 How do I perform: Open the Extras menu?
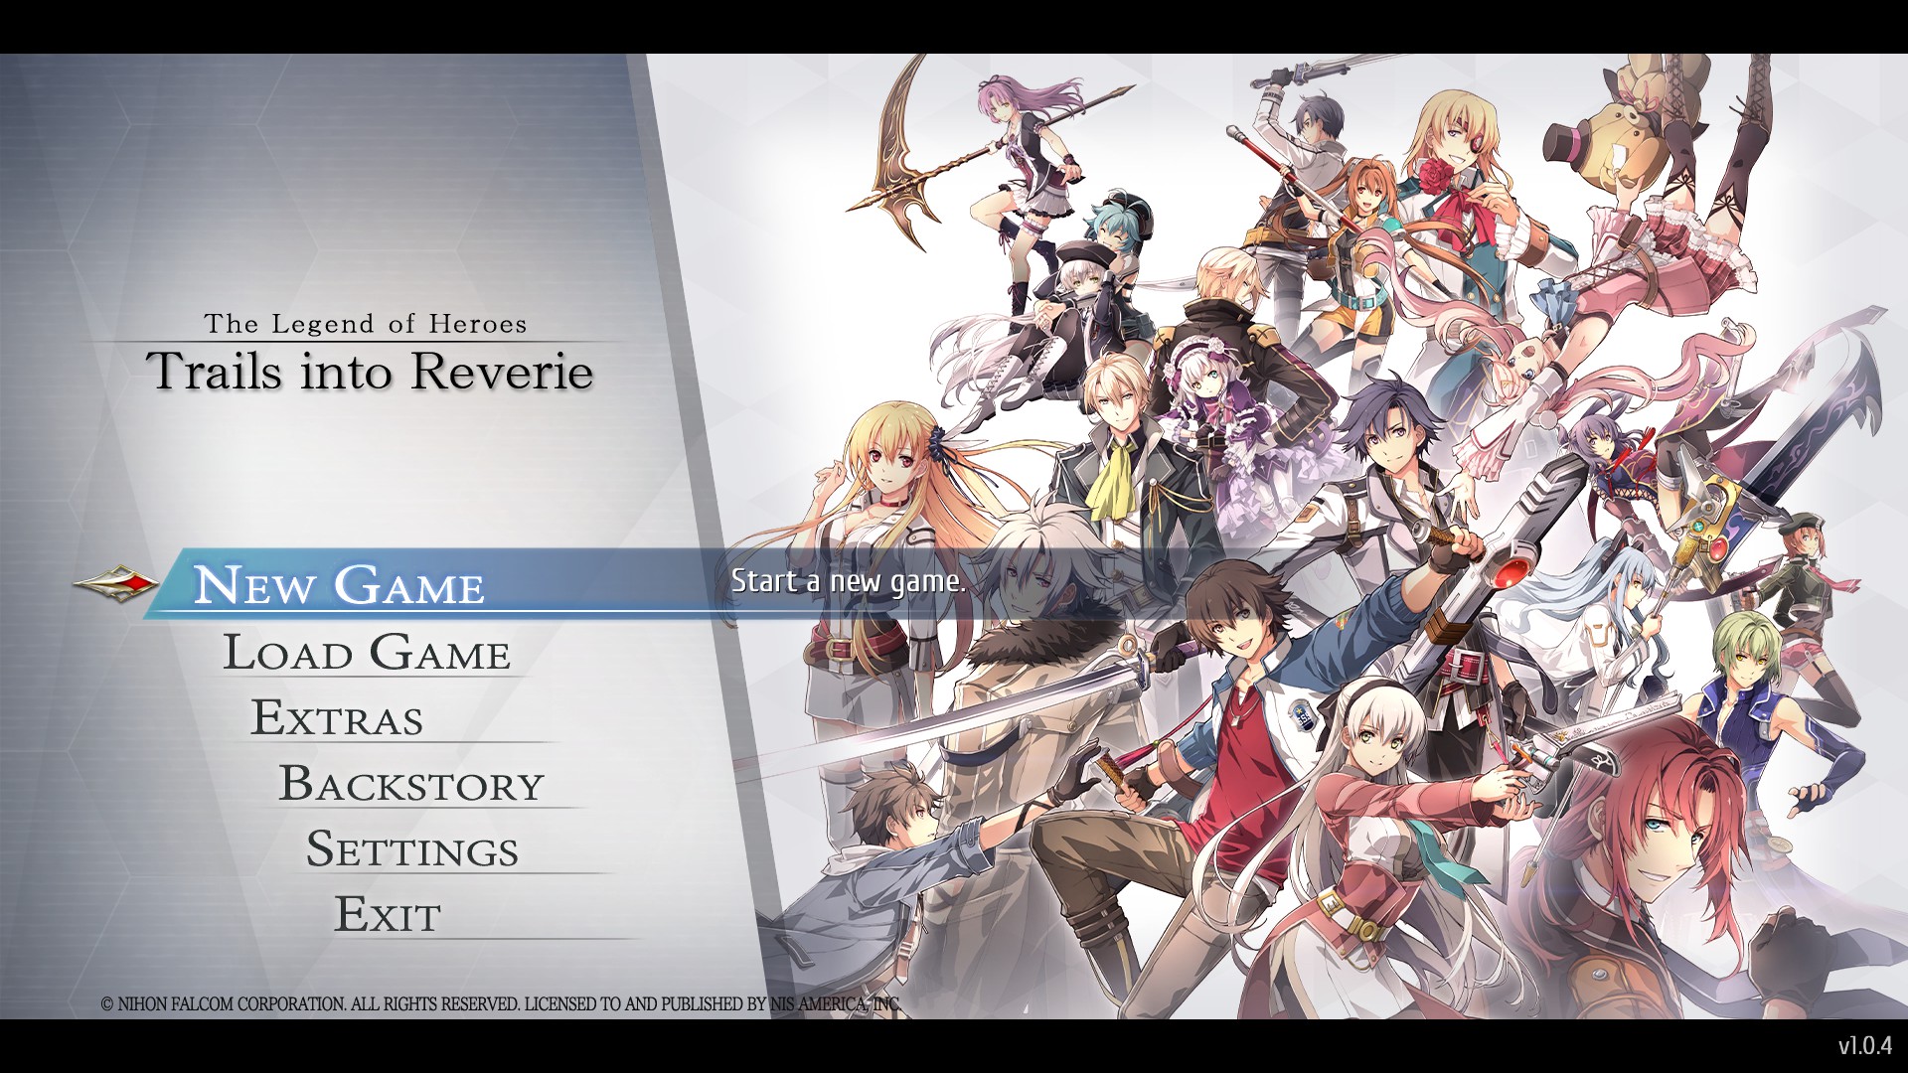pos(337,718)
